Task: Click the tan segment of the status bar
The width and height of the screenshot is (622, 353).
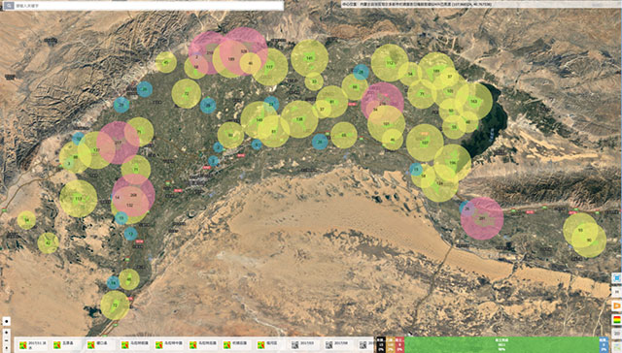Action: click(x=391, y=344)
